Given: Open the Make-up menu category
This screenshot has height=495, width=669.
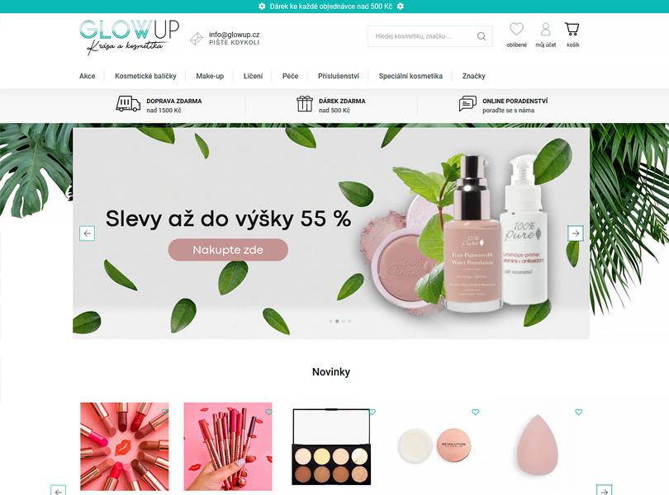Looking at the screenshot, I should (210, 76).
